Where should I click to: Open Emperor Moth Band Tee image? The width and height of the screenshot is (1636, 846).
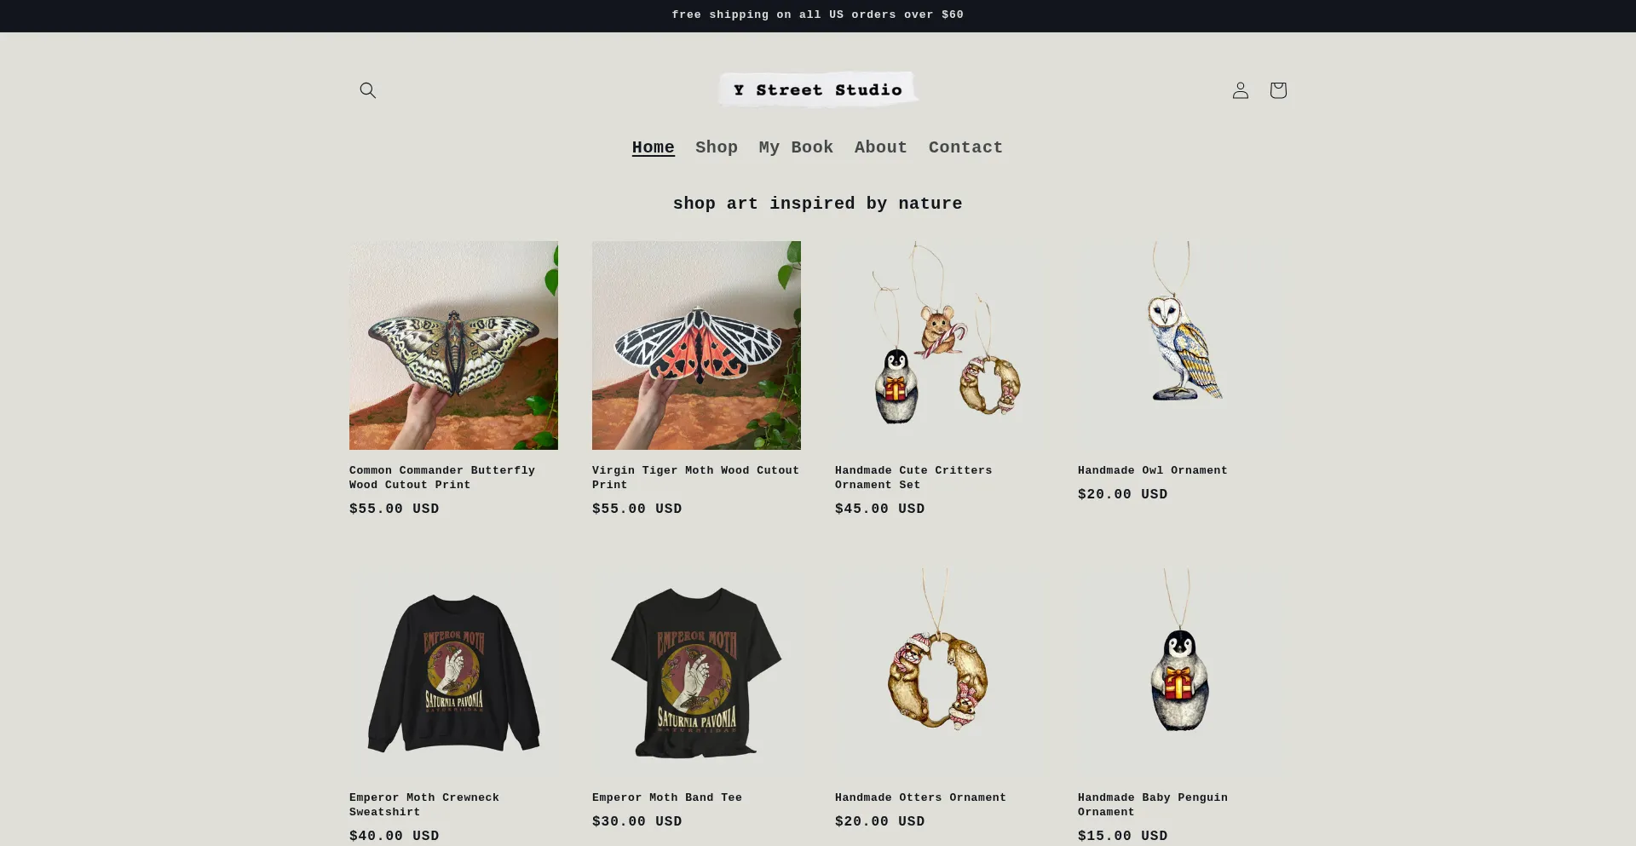(696, 672)
